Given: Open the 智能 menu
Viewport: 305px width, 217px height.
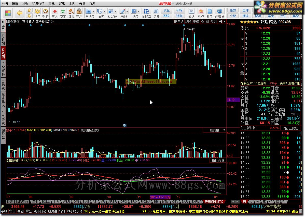Looking at the screenshot, I should pyautogui.click(x=62, y=3).
